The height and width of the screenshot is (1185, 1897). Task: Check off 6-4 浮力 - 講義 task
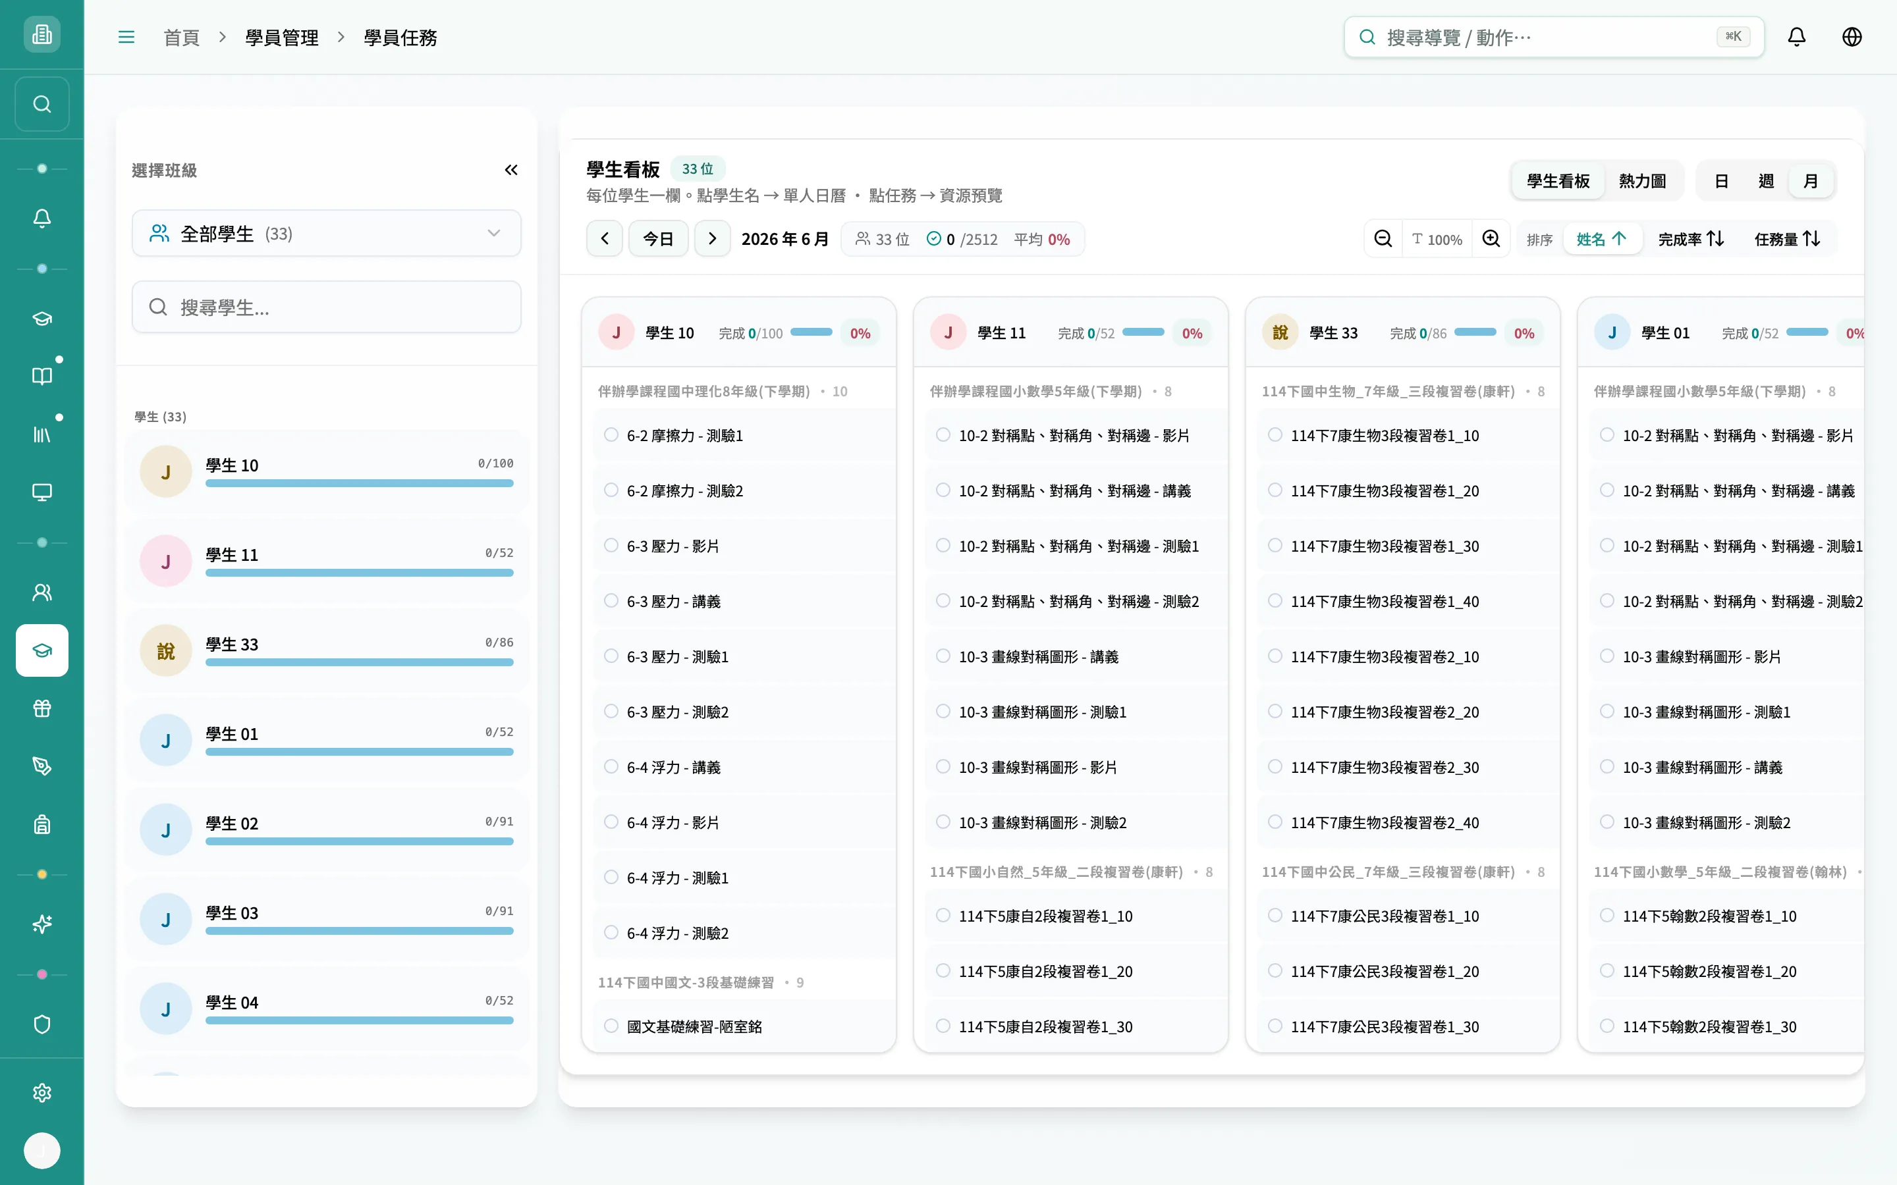[611, 766]
